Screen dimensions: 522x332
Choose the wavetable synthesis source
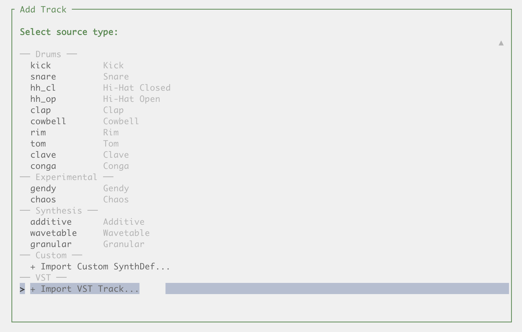54,233
